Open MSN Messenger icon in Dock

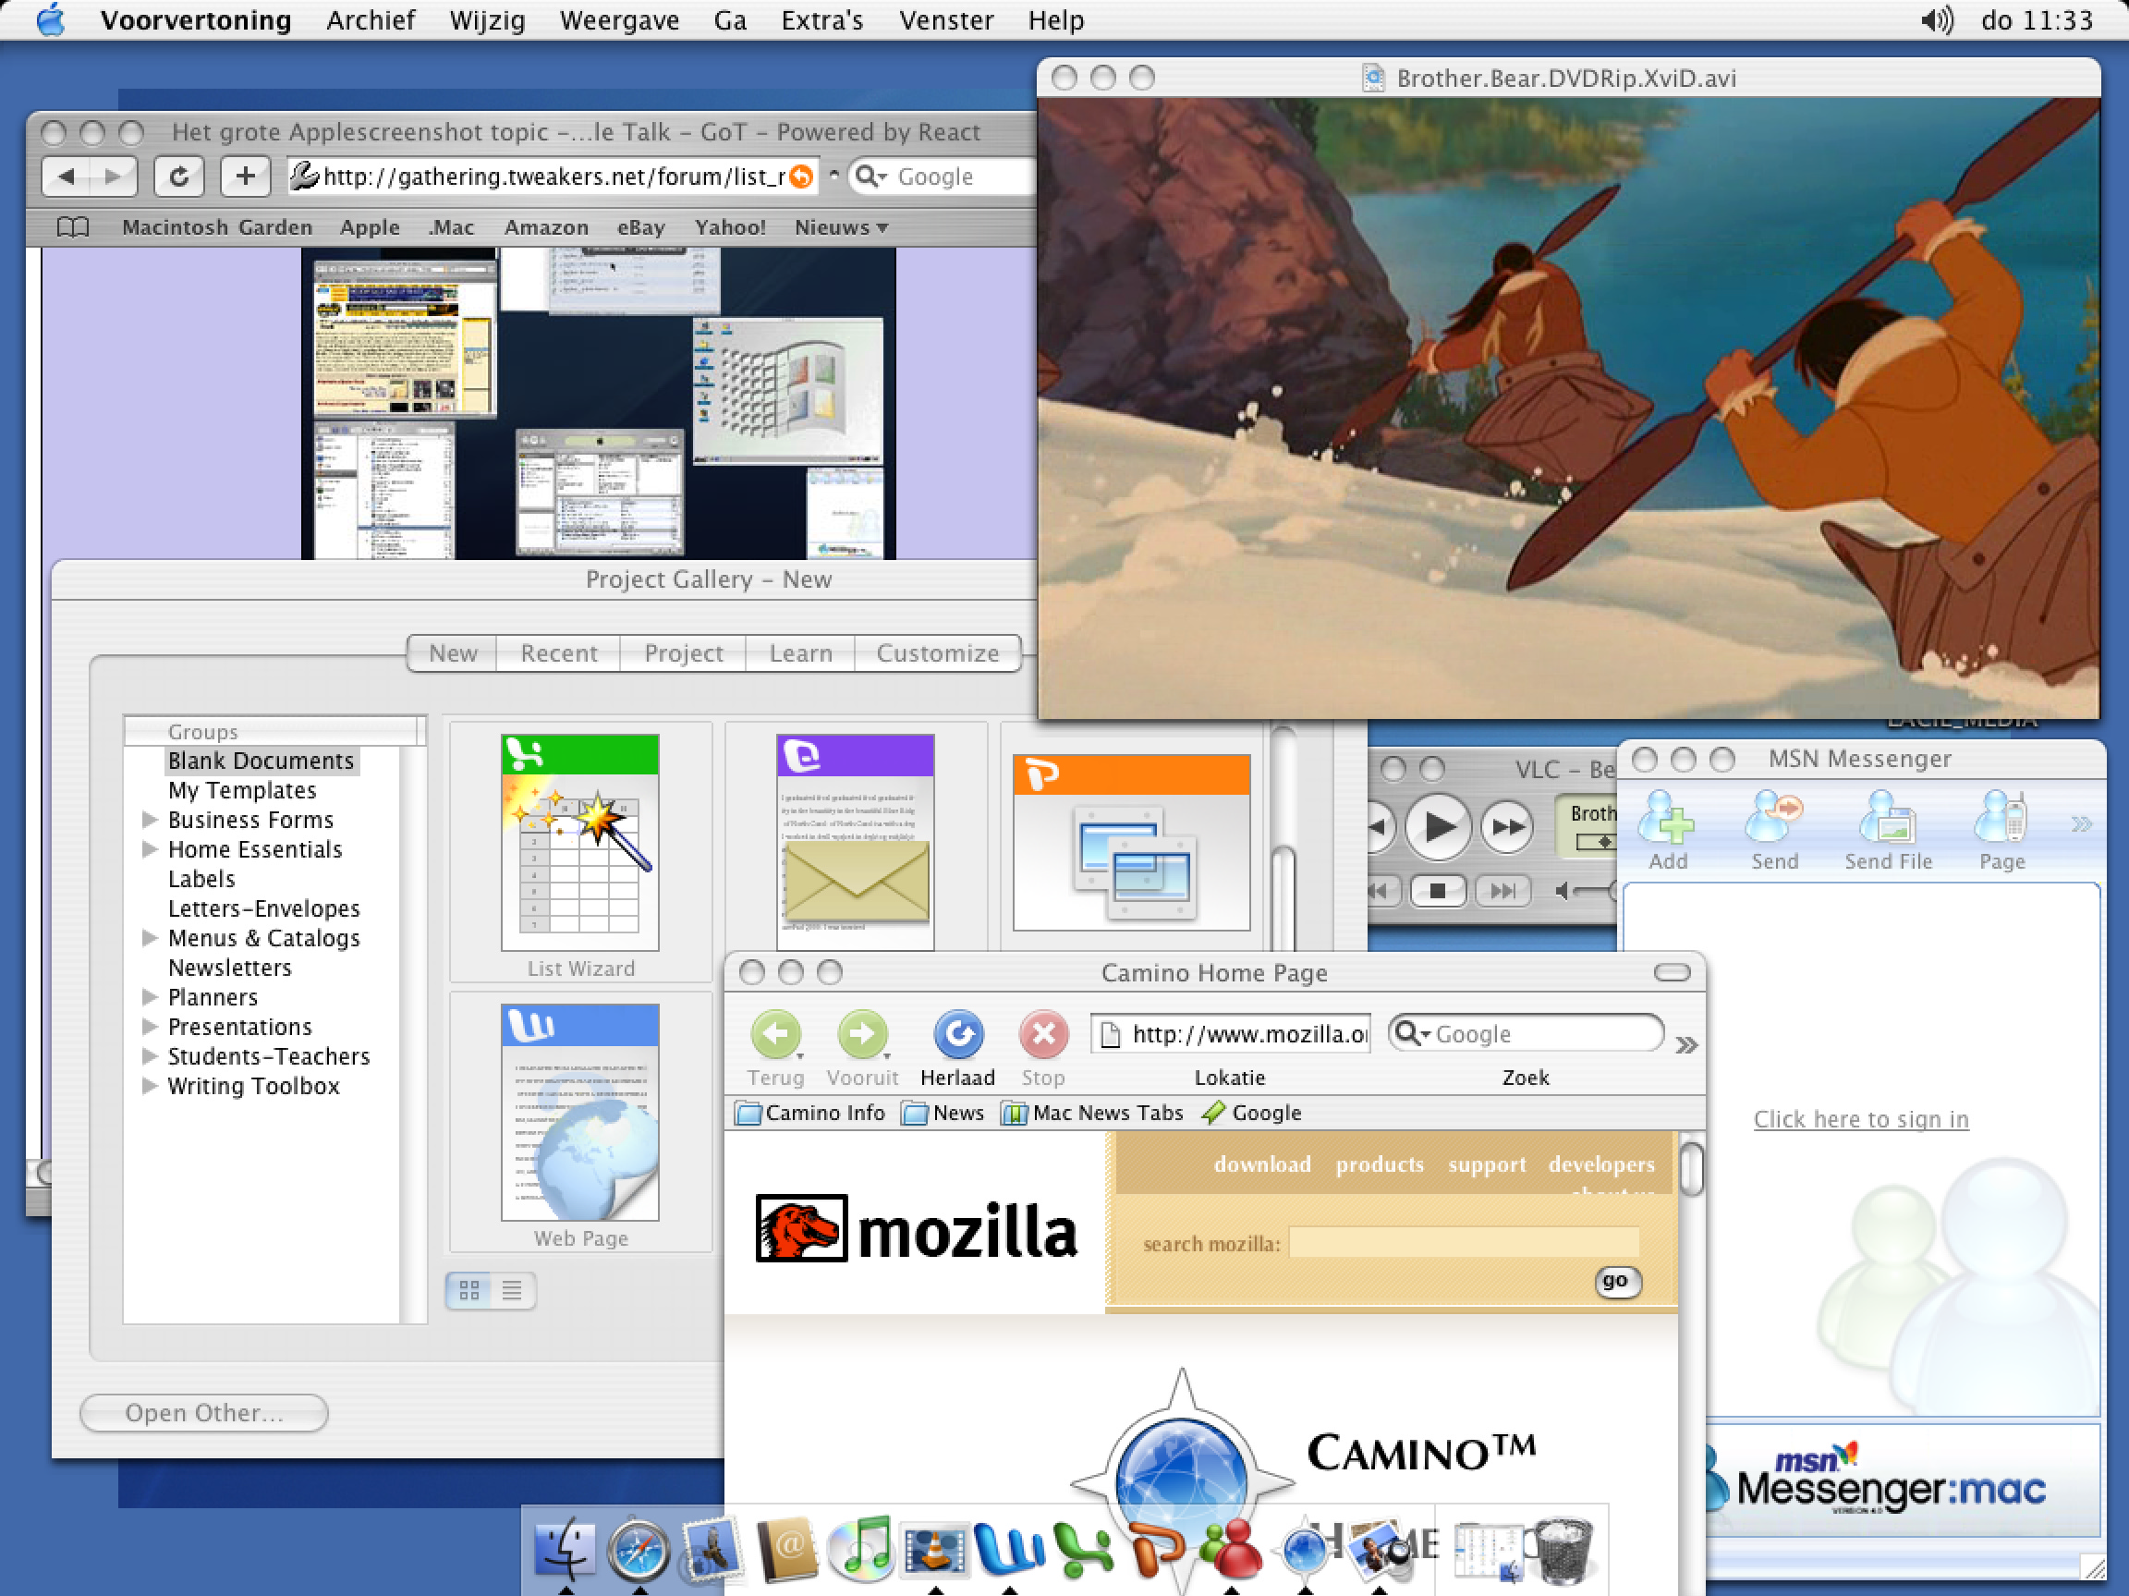coord(1231,1548)
